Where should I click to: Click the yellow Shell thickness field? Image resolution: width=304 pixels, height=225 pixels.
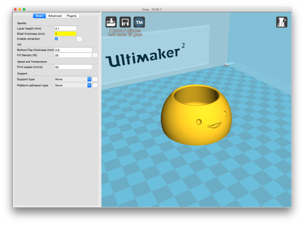(x=65, y=34)
